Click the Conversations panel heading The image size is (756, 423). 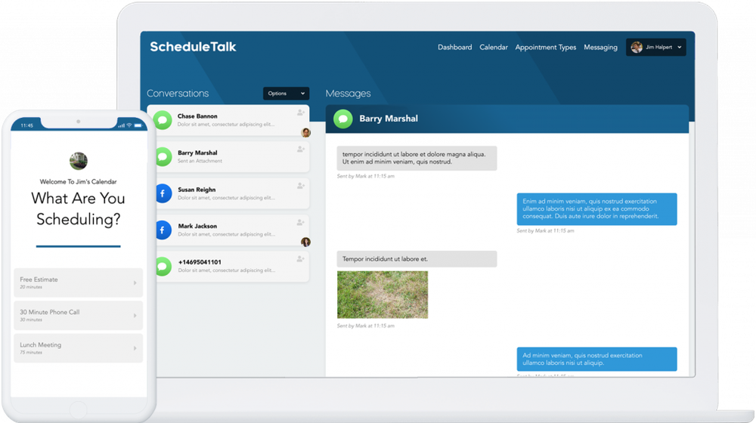(178, 94)
